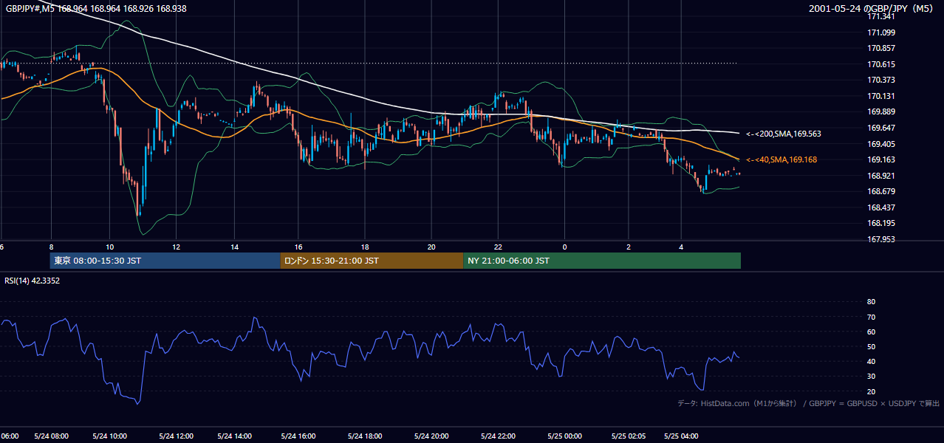Click price axis label 169.163
Viewport: 944px width, 443px height.
point(881,159)
